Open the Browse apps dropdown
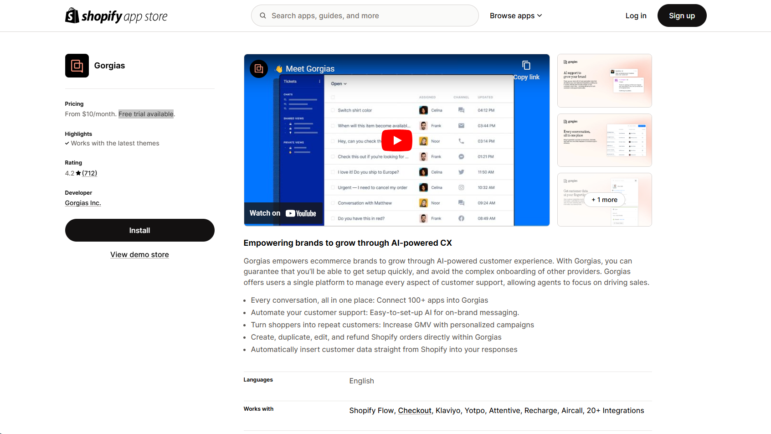 point(516,15)
